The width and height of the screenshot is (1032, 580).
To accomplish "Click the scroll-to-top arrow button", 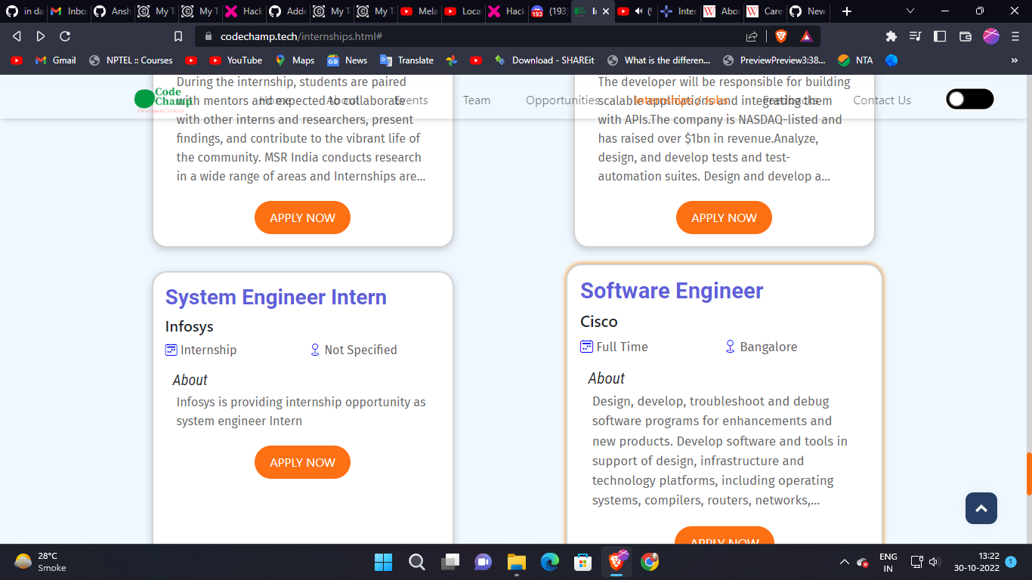I will [981, 508].
